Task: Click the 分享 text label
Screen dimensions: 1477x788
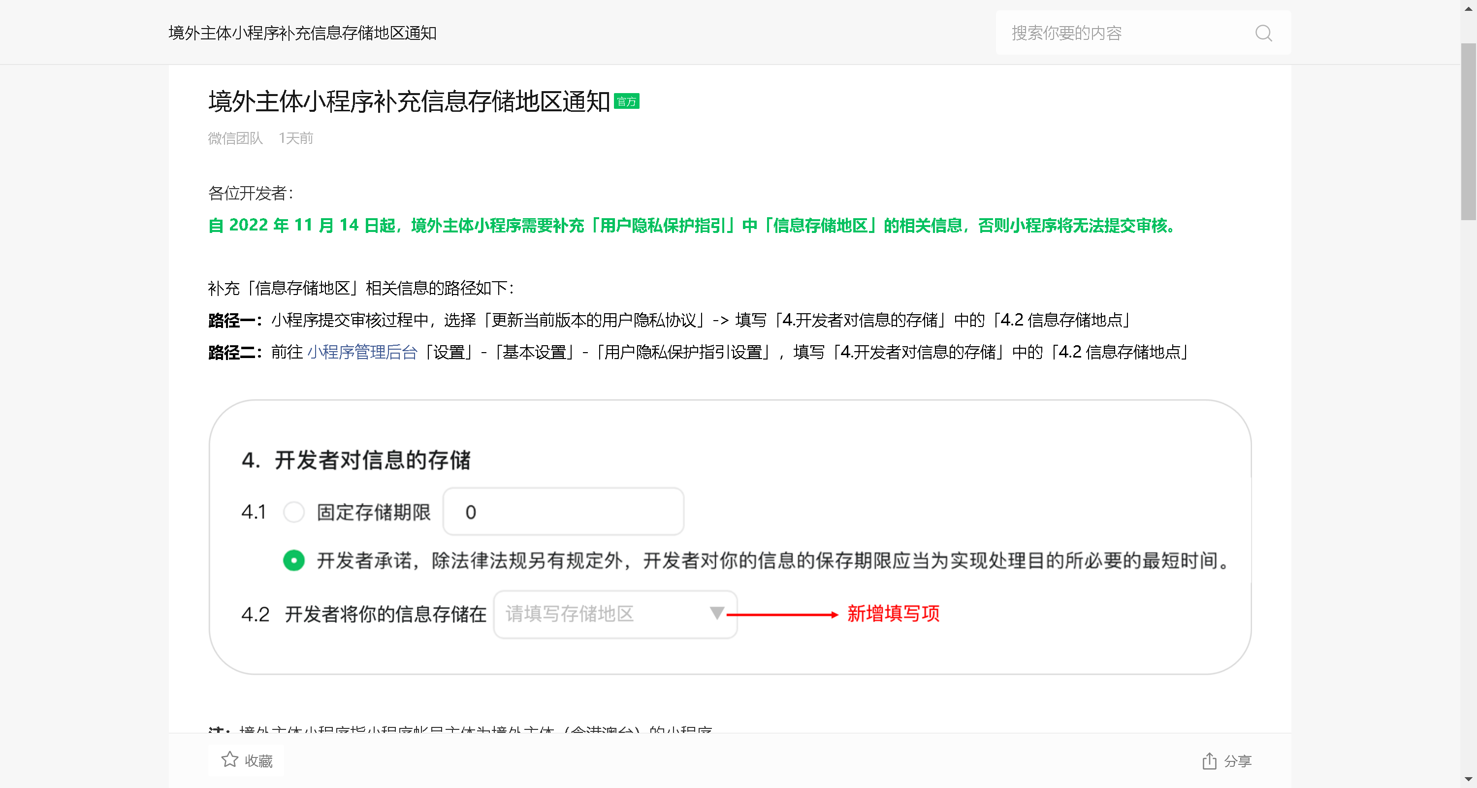Action: click(1237, 761)
